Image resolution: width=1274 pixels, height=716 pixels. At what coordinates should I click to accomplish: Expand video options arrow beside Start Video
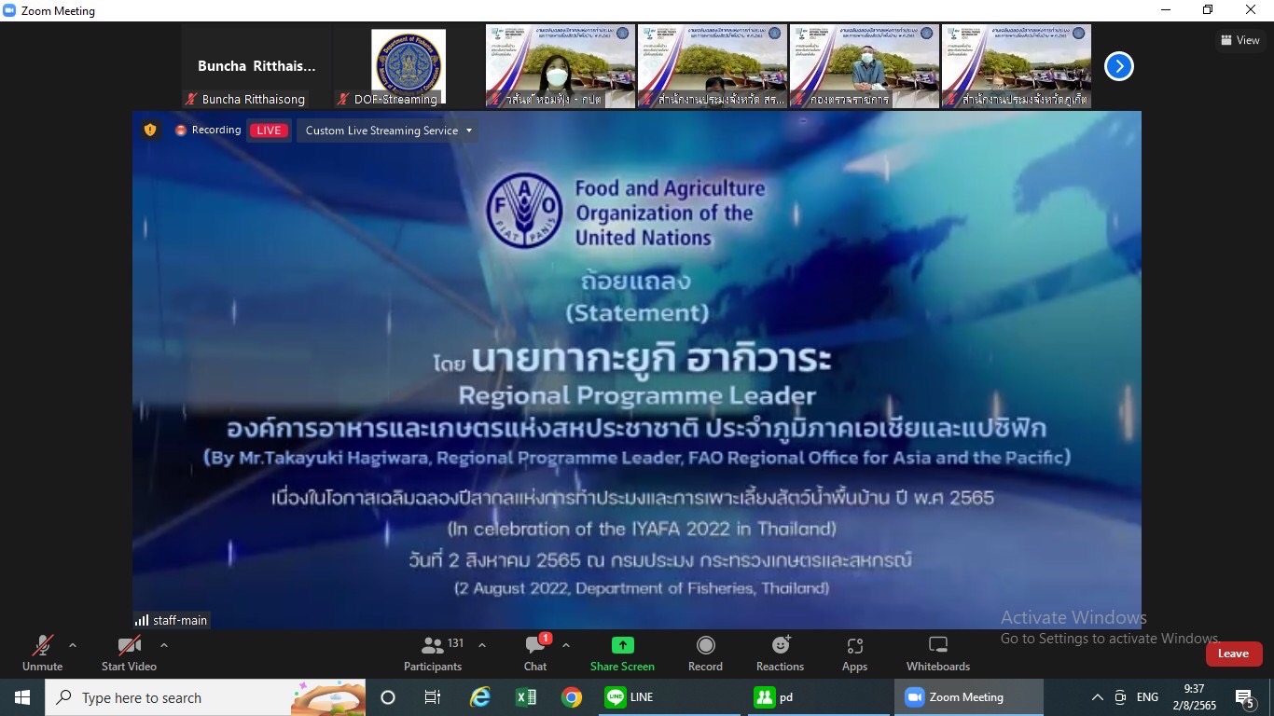[x=164, y=645]
